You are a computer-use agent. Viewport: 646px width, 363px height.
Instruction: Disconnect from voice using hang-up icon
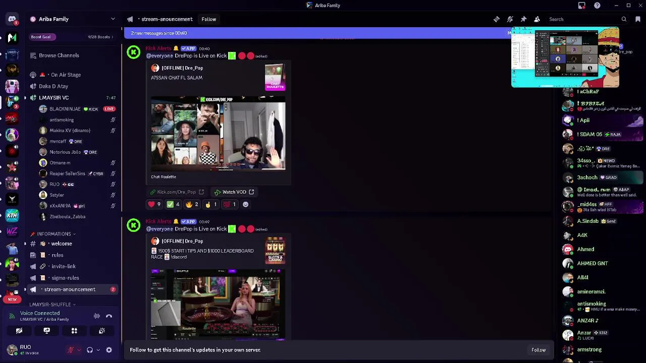click(109, 316)
